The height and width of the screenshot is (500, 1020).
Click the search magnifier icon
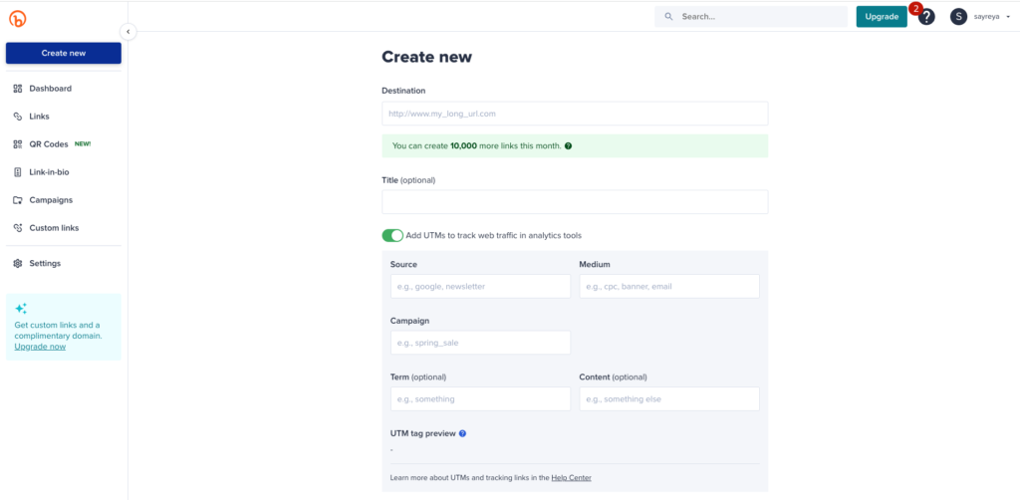tap(668, 17)
